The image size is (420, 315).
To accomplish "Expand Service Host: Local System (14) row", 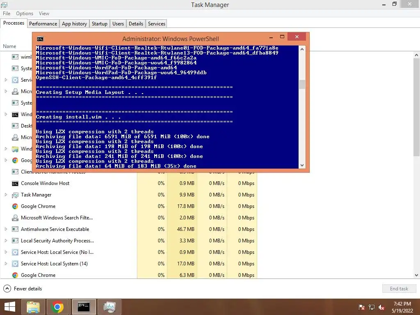I will 6,264.
